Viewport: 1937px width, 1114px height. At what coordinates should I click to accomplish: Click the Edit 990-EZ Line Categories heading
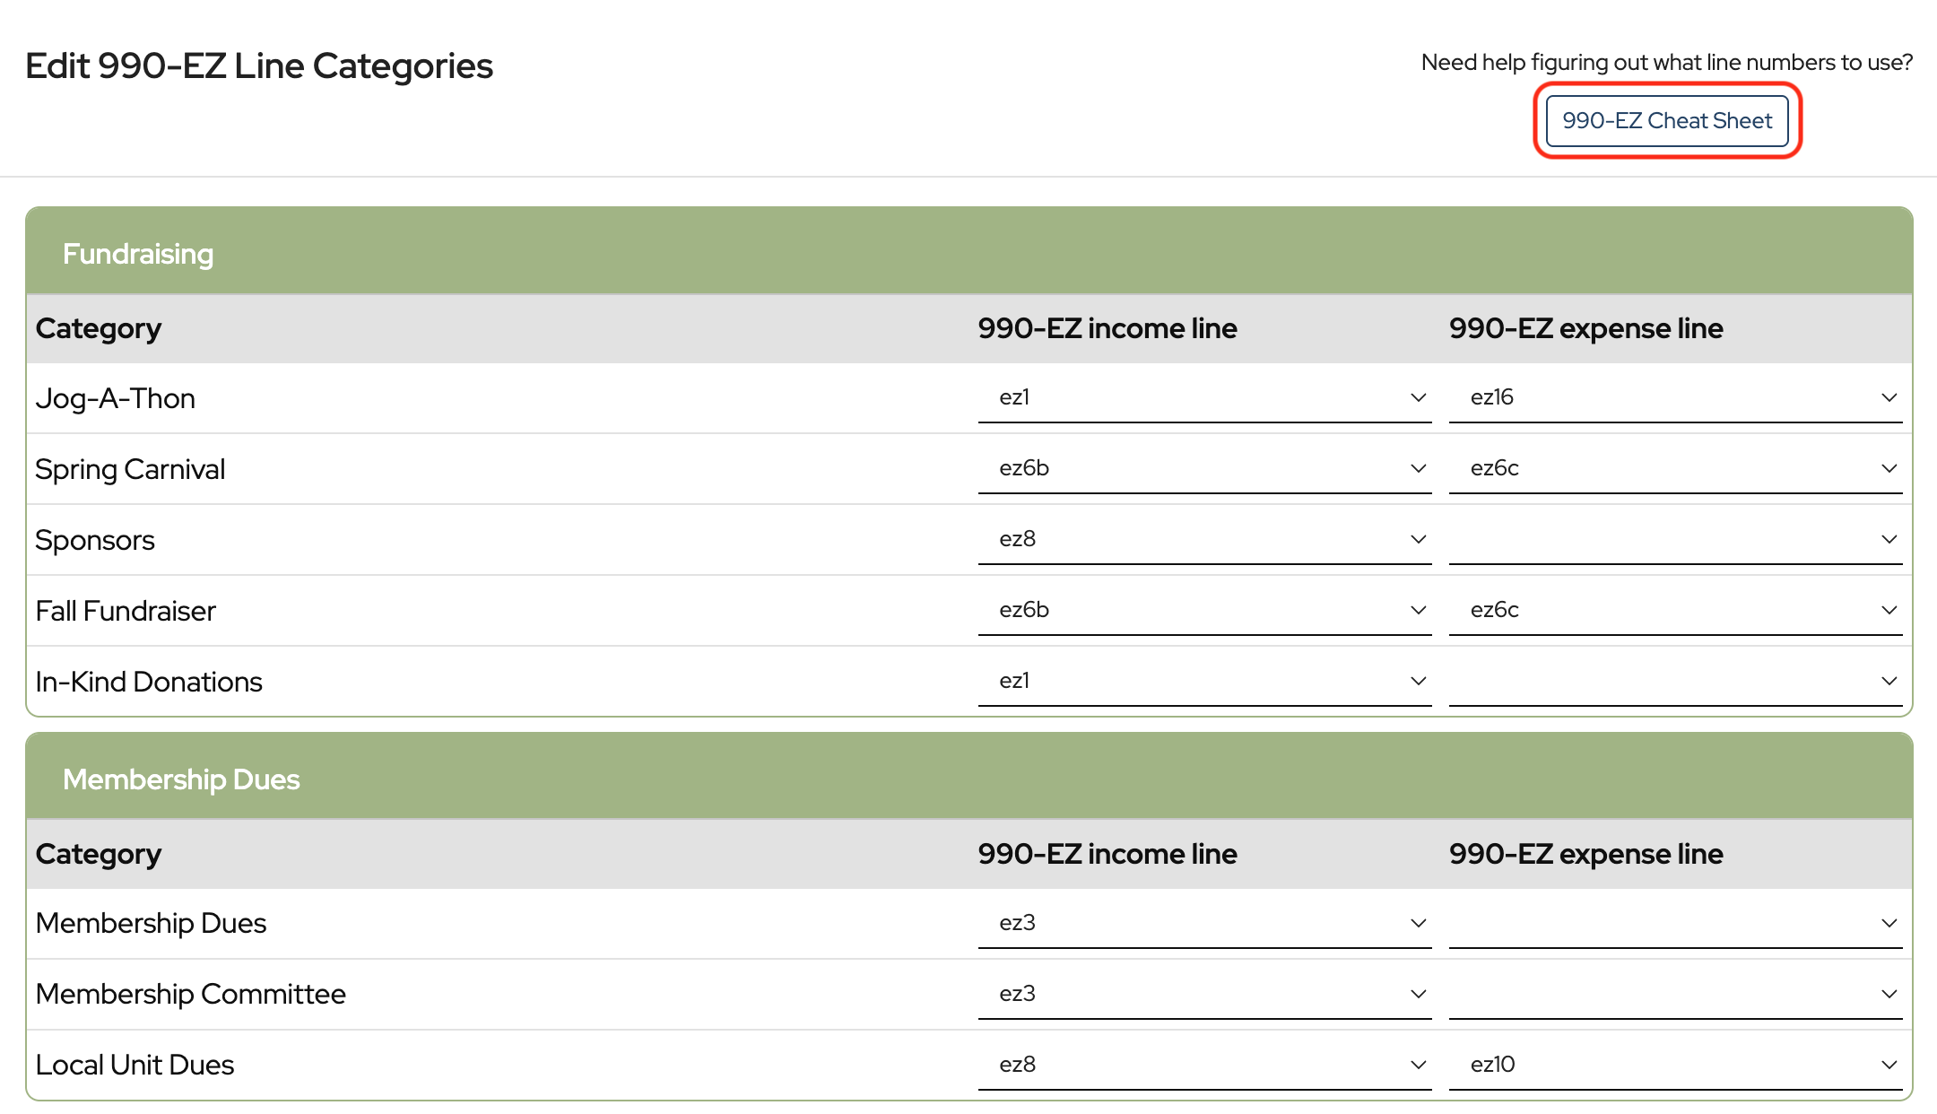pos(259,66)
